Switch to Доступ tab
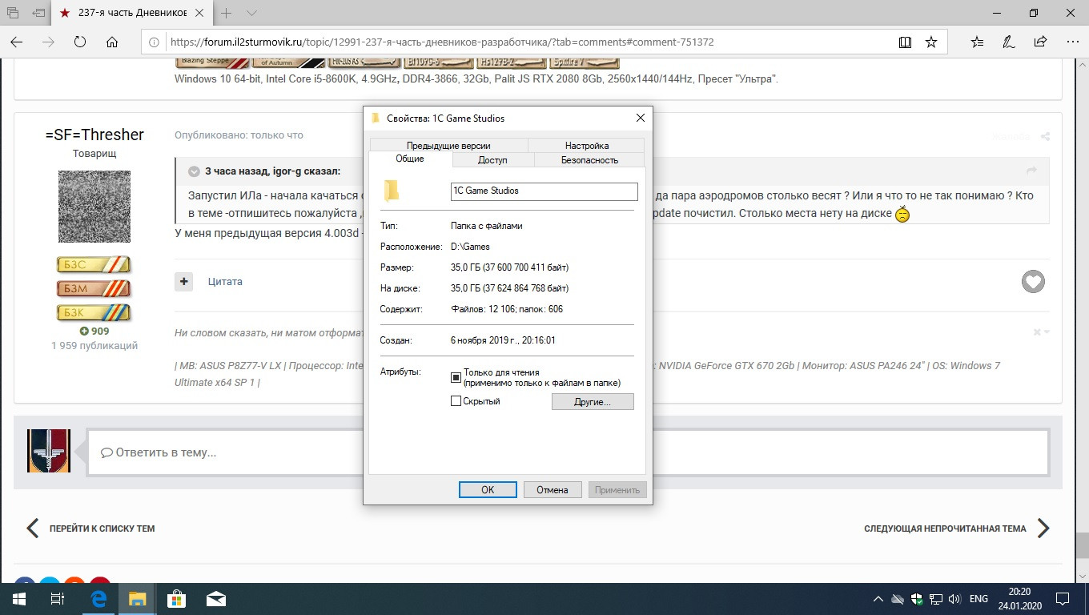 click(492, 159)
